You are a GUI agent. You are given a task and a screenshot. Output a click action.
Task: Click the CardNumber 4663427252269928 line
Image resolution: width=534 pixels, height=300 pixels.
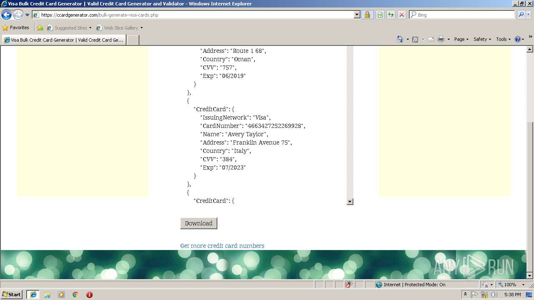coord(253,126)
